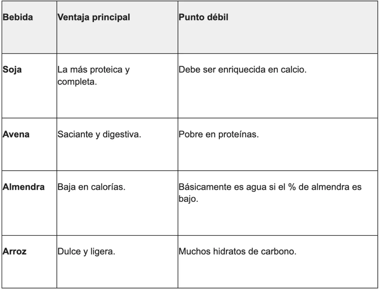Click 'Debe ser enriquecida en calcio.' text
Screen dimensions: 379x289
(x=242, y=70)
